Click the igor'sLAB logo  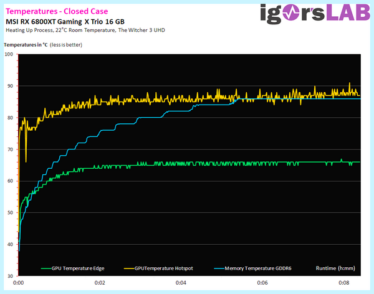315,14
